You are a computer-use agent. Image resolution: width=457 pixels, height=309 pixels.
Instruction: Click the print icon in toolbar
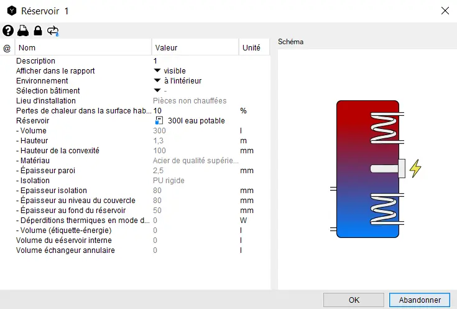point(23,31)
